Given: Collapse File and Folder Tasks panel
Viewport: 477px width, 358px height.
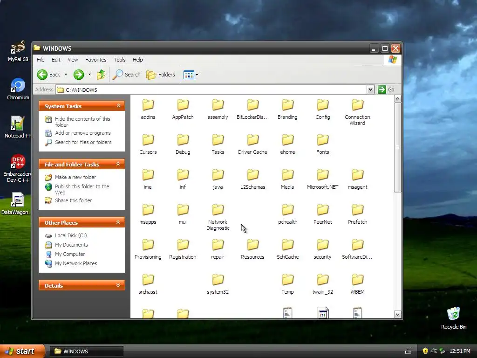Looking at the screenshot, I should [x=118, y=164].
